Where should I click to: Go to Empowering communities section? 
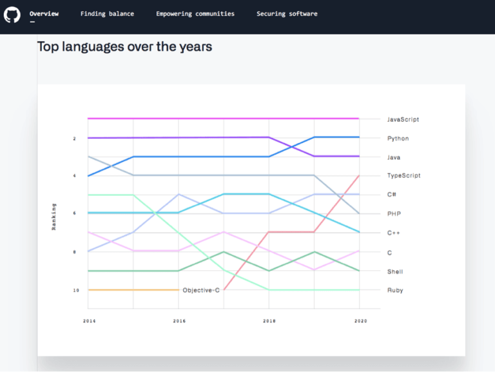pyautogui.click(x=195, y=14)
